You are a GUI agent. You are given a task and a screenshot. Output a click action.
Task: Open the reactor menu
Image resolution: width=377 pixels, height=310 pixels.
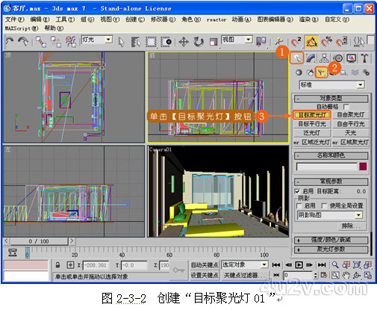click(216, 19)
